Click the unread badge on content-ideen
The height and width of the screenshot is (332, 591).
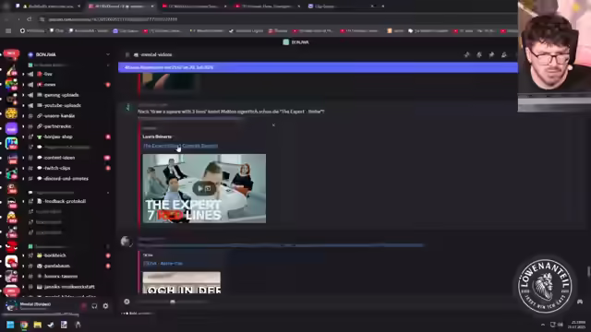(107, 158)
